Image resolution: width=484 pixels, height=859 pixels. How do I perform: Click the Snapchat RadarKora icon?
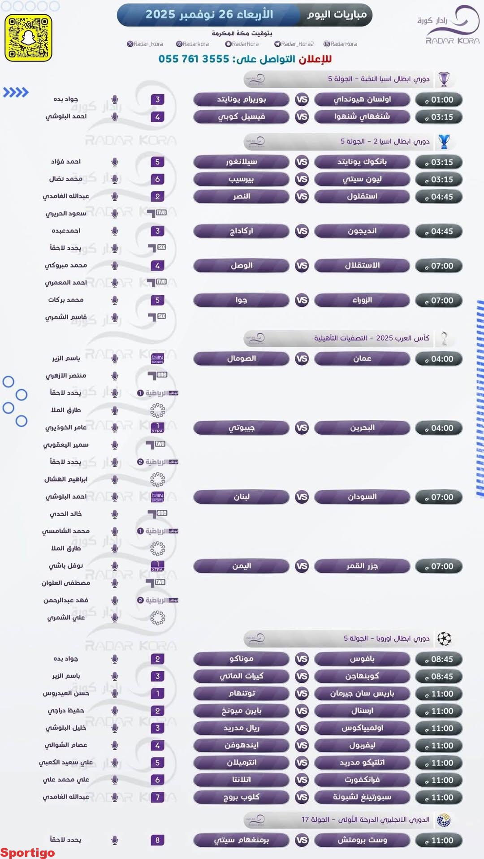point(228,44)
